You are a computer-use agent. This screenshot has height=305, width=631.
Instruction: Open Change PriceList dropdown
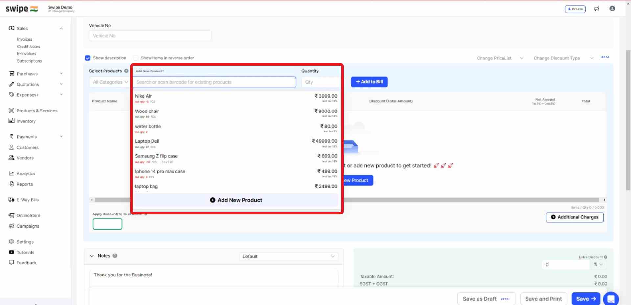pos(500,58)
